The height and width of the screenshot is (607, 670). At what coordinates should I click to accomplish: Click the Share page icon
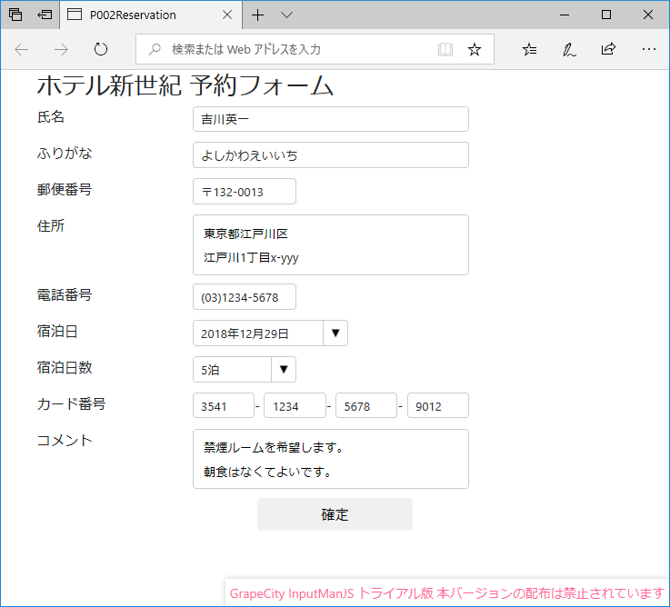pos(608,49)
